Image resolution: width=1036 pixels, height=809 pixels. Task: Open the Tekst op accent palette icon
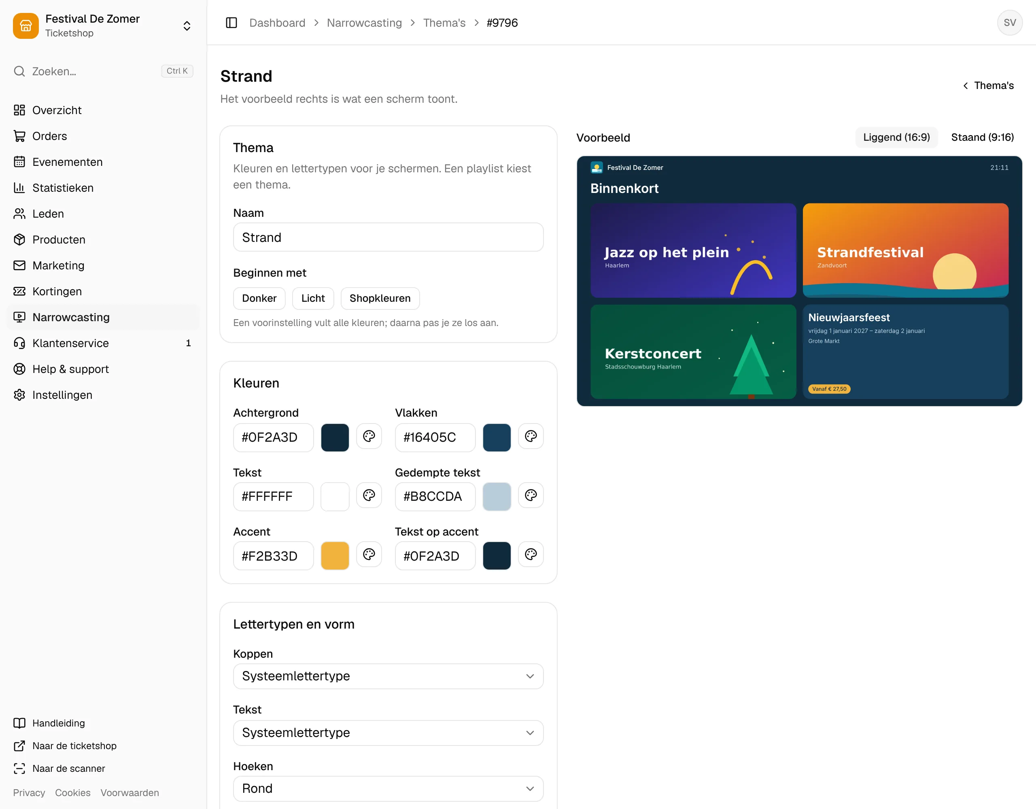click(531, 555)
